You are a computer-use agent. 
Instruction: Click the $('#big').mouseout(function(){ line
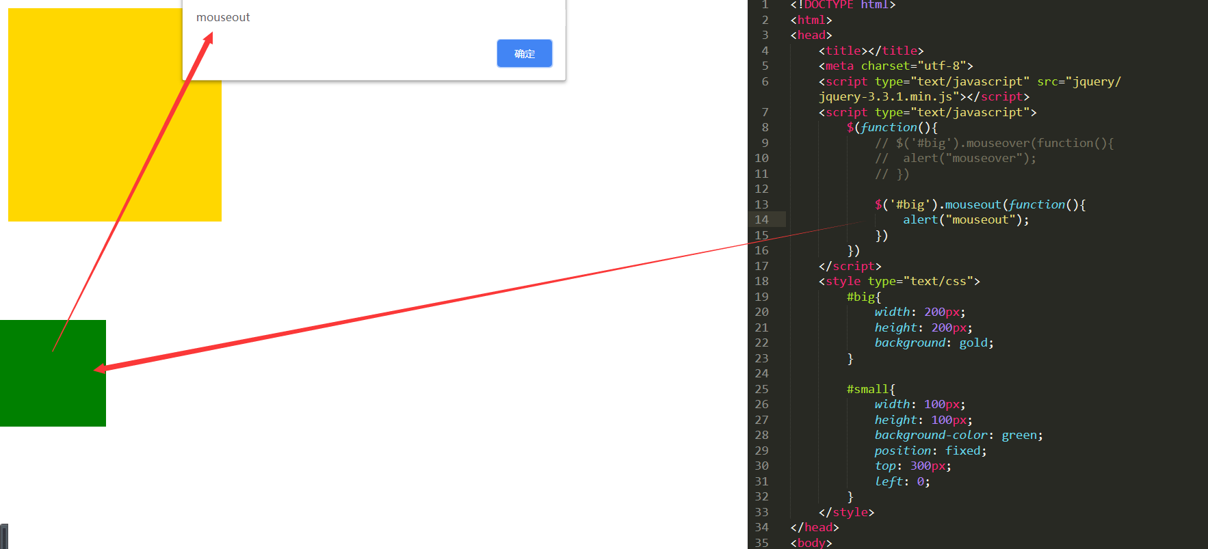[980, 204]
